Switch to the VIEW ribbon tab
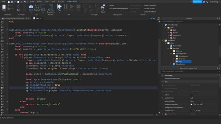Viewport: 221px width, 124px height. tap(53, 2)
